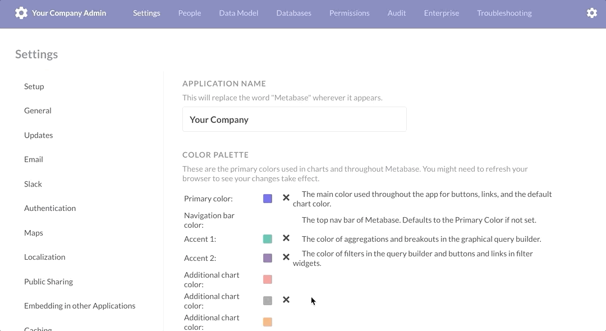Screen dimensions: 606x331
Task: Navigate to the Enterprise tab
Action: pyautogui.click(x=442, y=13)
